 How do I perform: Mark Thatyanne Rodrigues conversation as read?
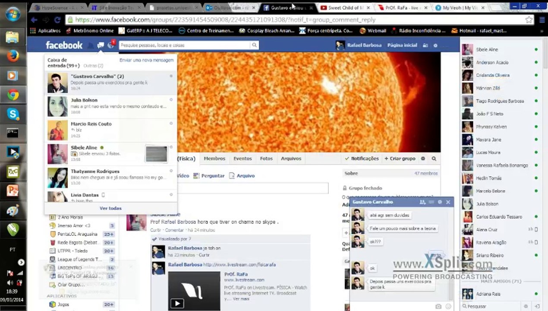point(171,171)
